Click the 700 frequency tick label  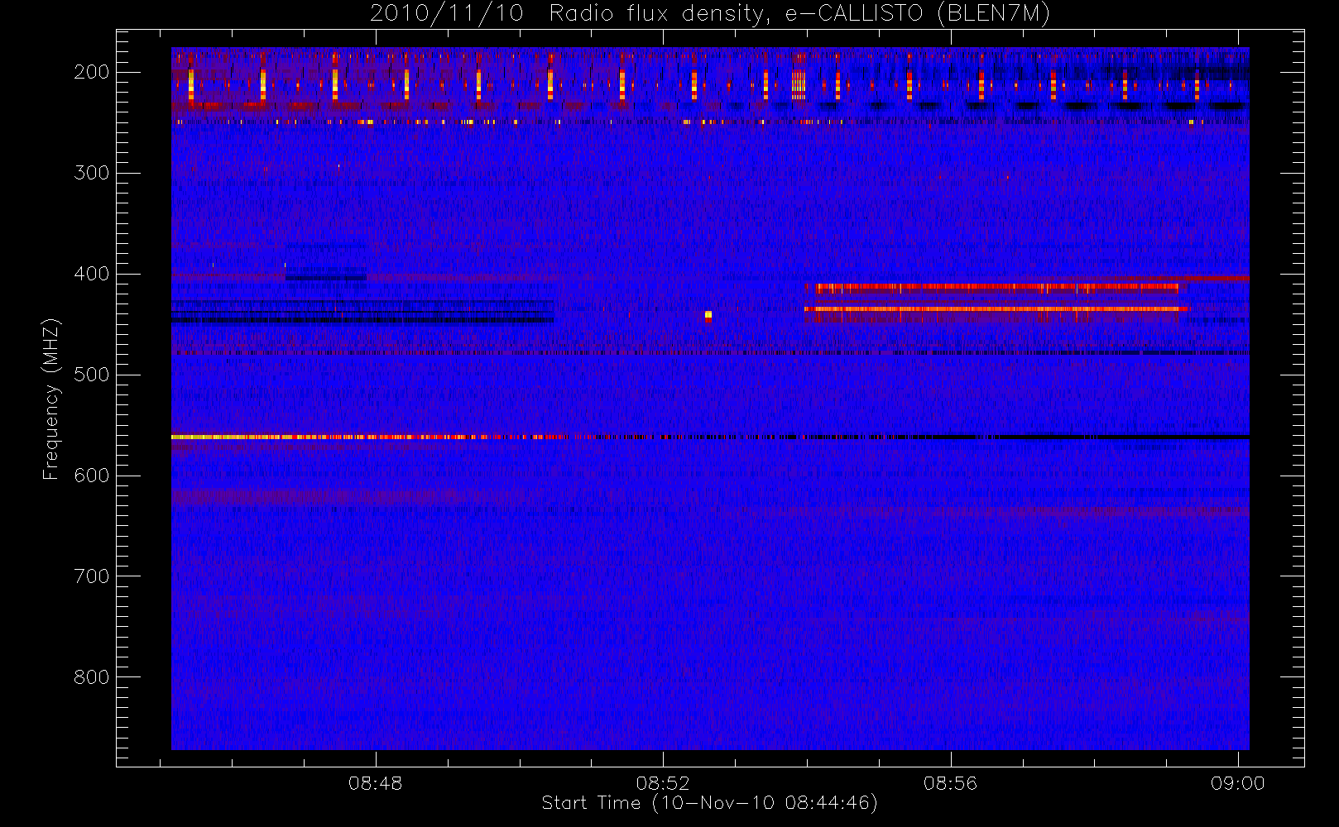(x=92, y=576)
